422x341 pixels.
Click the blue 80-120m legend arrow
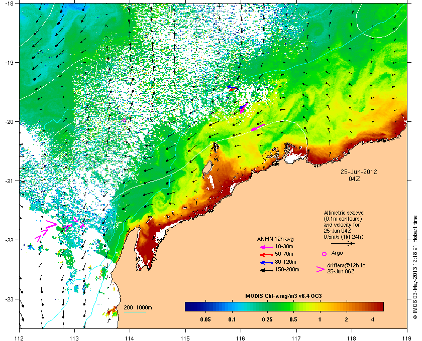[267, 263]
